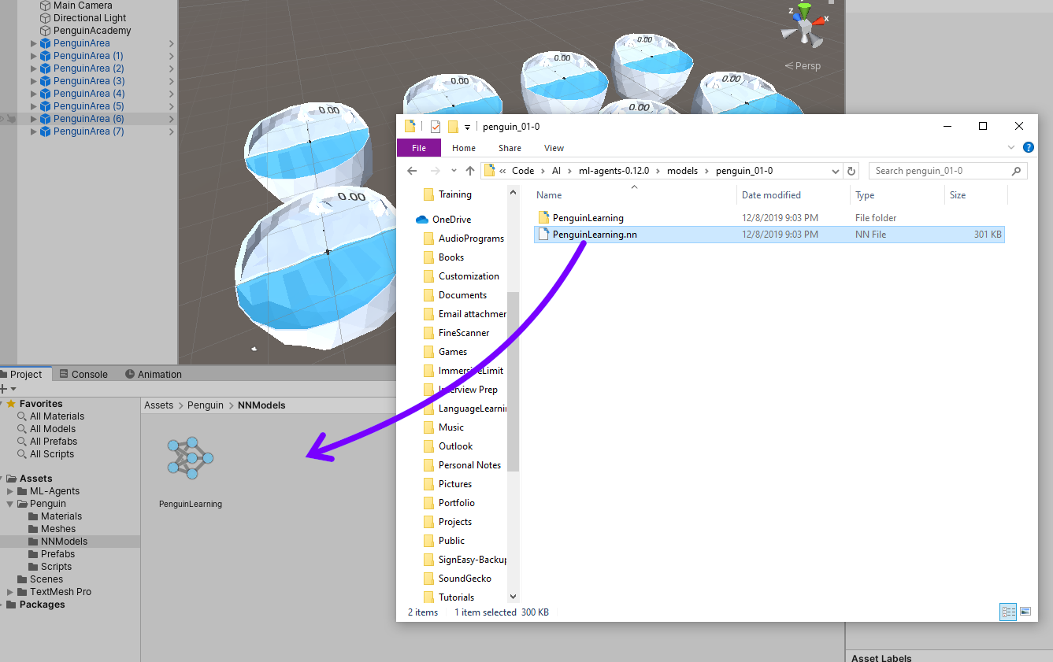Image resolution: width=1053 pixels, height=662 pixels.
Task: Expand PenguinArea (2) in Hierarchy
Action: click(x=34, y=68)
